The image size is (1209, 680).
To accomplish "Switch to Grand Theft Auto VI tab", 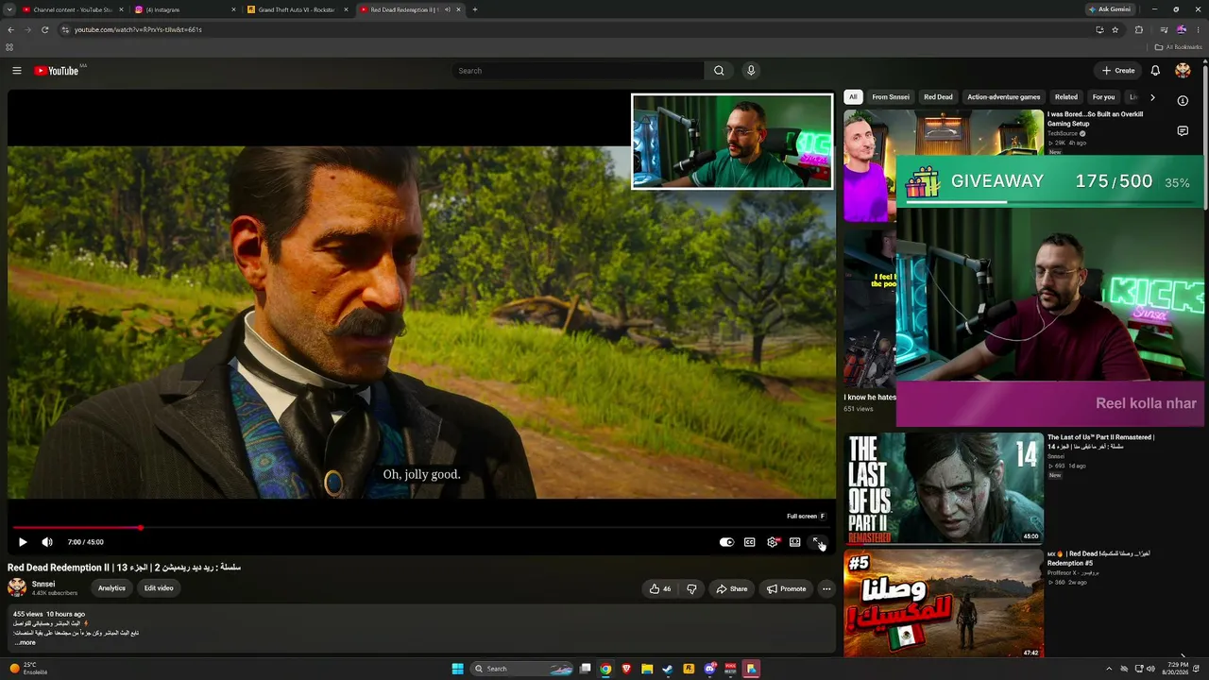I will tap(297, 9).
